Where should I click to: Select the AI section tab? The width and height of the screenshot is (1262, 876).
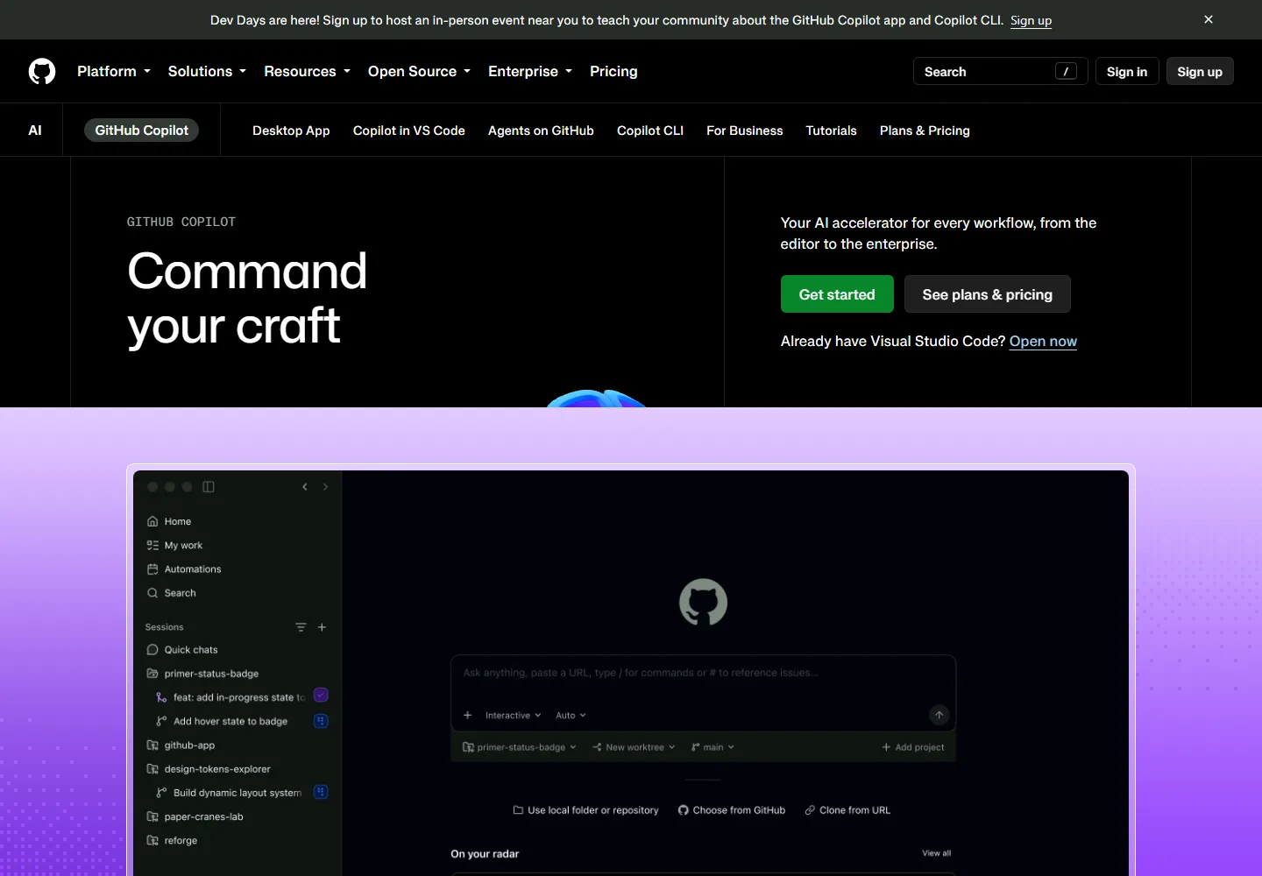[x=35, y=131]
